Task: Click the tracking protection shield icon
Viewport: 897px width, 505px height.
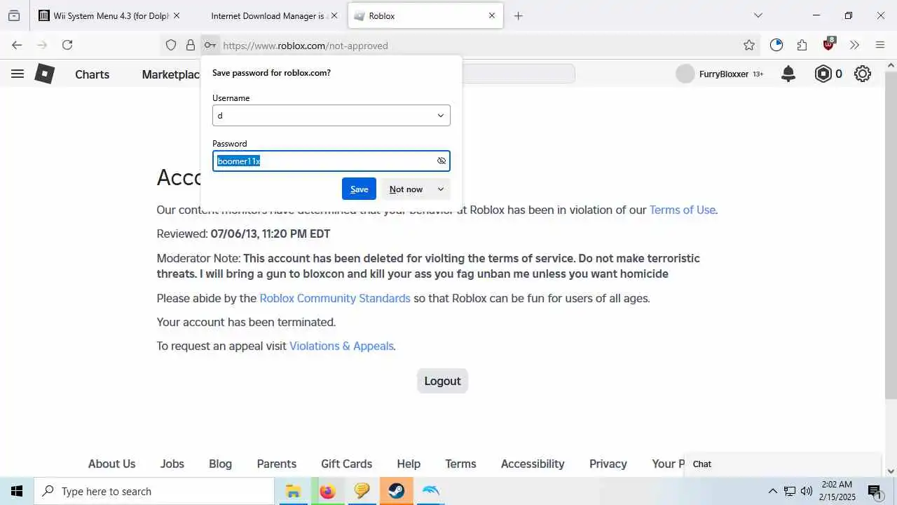Action: (171, 45)
